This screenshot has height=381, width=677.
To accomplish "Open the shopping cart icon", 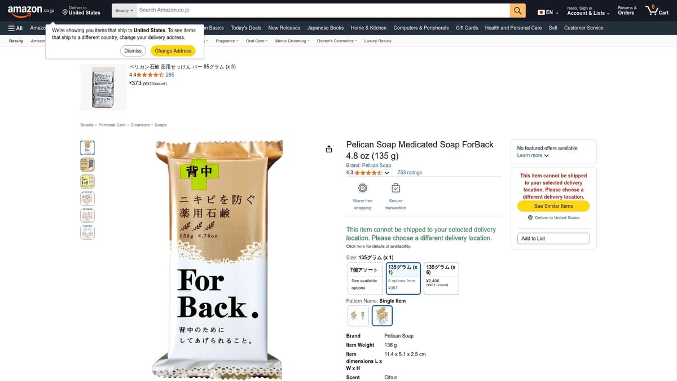I will tap(657, 11).
